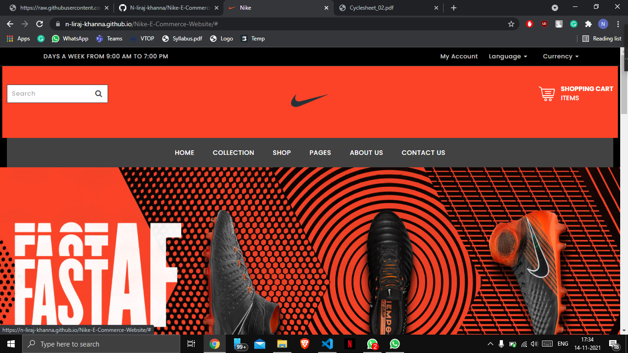Open PAGES menu item
This screenshot has width=628, height=353.
320,153
